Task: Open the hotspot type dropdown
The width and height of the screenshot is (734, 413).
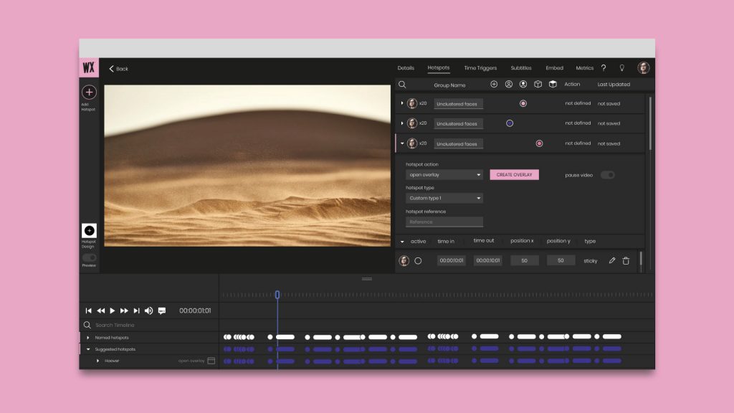Action: 444,198
